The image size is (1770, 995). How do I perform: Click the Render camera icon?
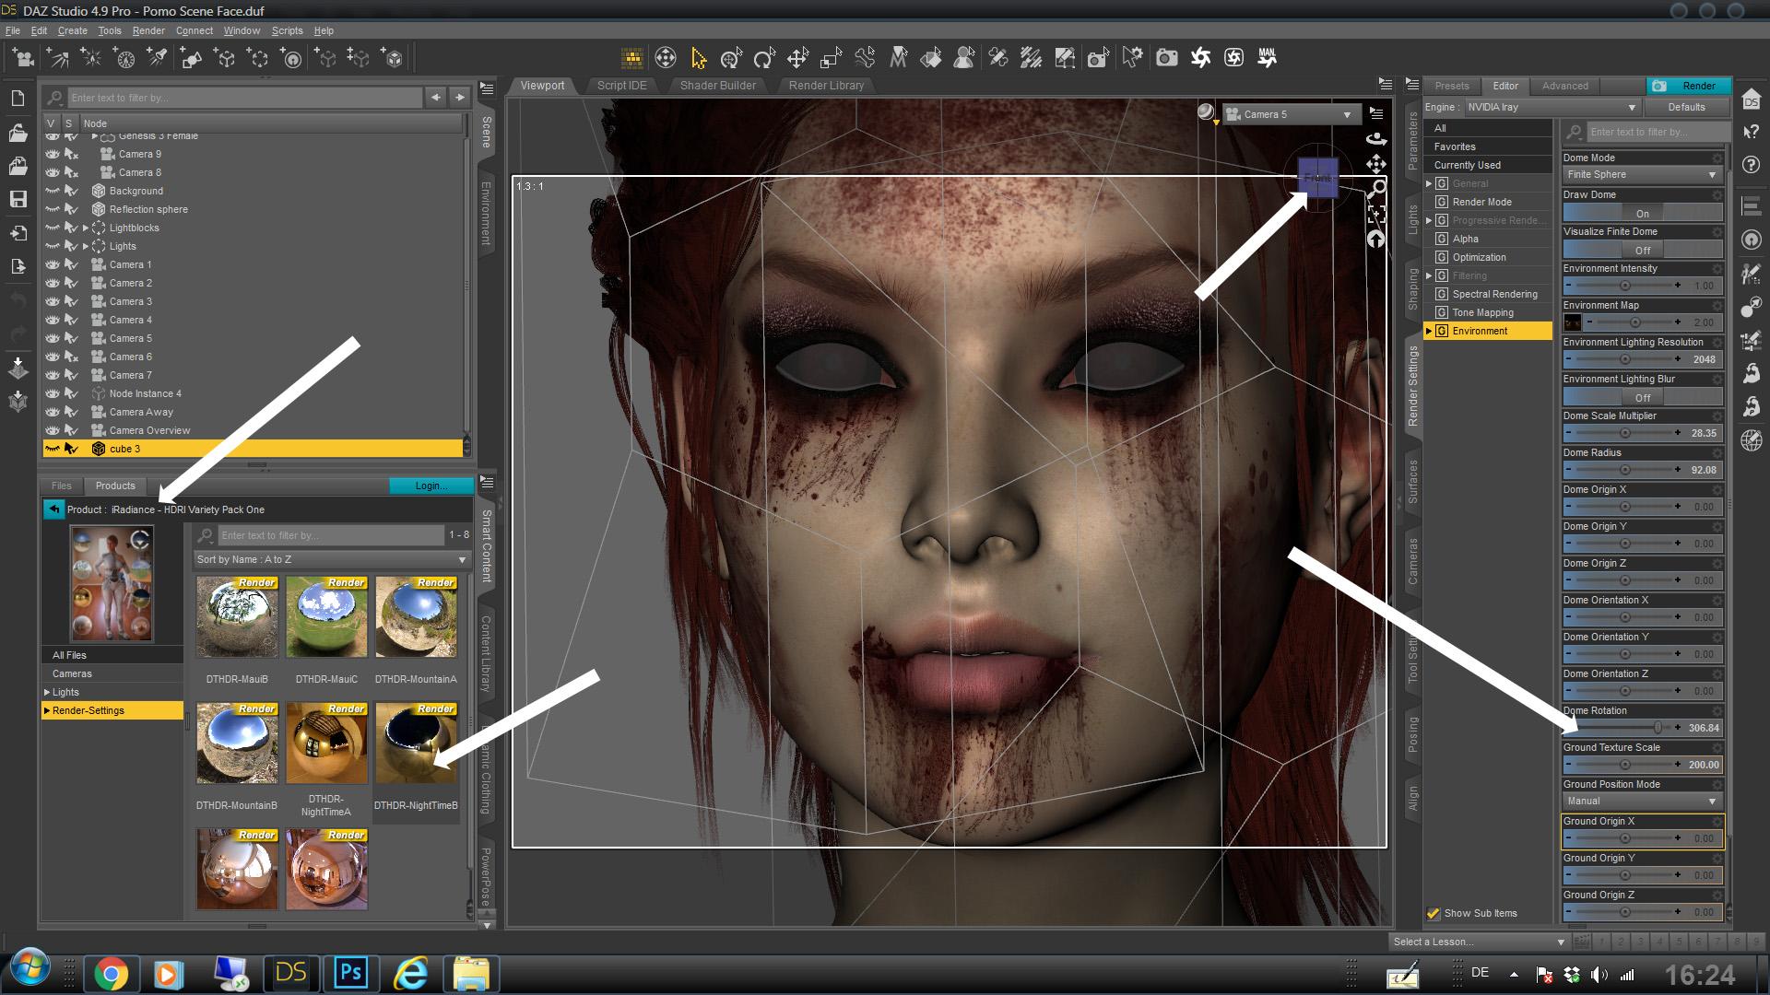click(1167, 58)
